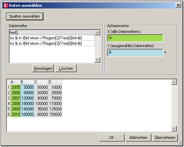This screenshot has width=184, height=147.
Task: Click the cell containing 2007
Action: coord(15,98)
